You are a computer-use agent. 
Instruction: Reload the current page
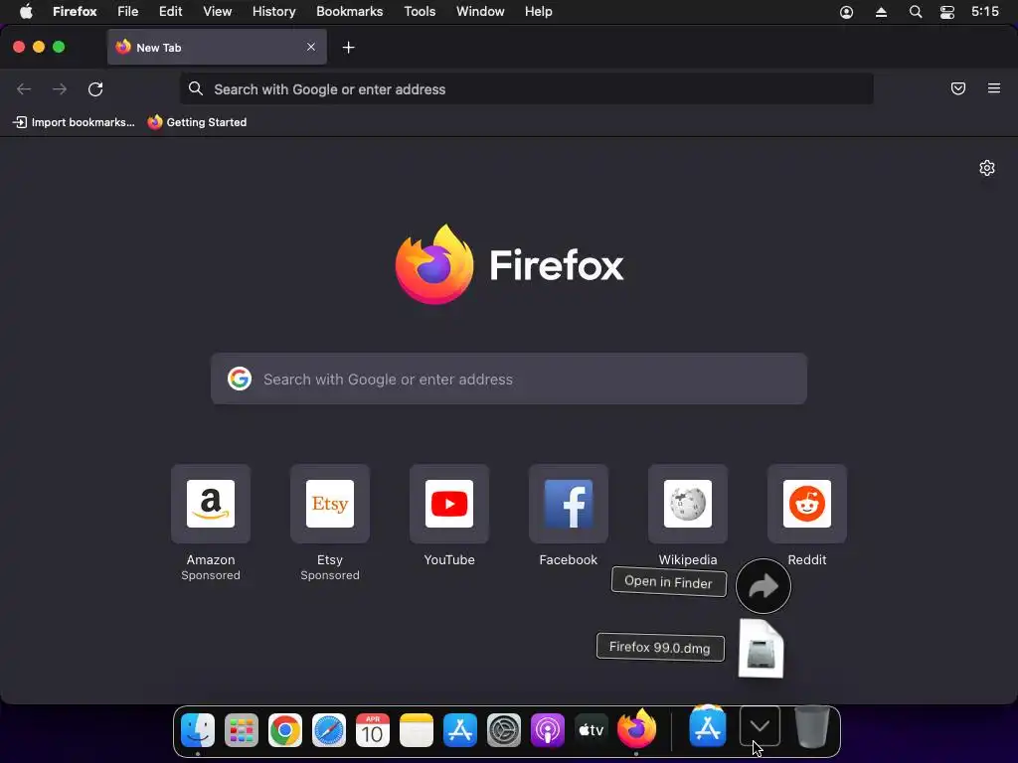click(95, 88)
